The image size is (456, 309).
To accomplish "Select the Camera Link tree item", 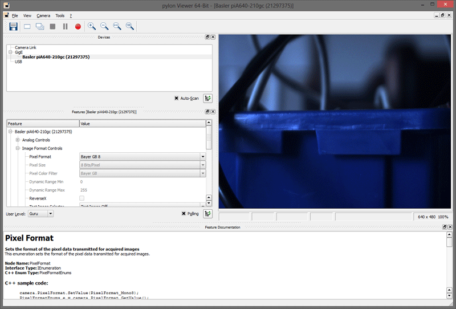I will (26, 47).
